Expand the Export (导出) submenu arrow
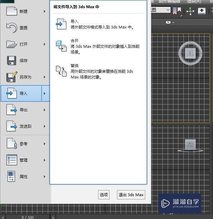 (x=45, y=110)
